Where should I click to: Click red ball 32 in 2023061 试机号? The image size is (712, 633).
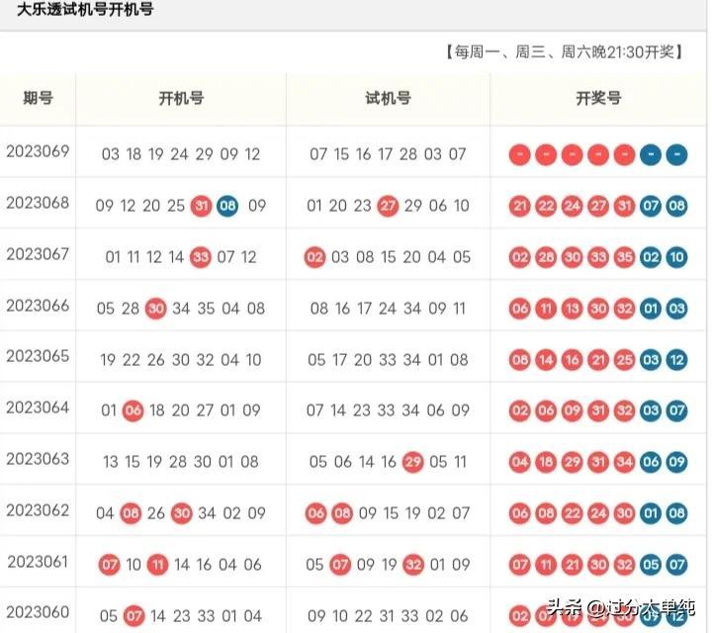pos(413,565)
